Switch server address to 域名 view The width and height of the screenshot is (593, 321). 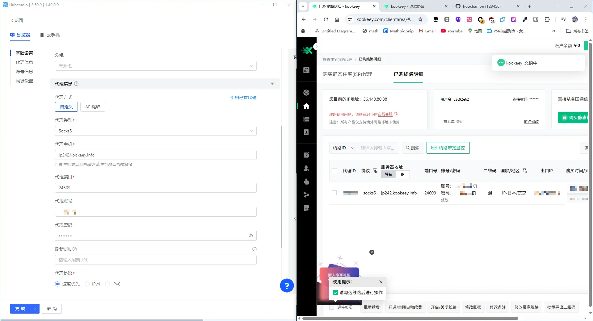[x=388, y=174]
